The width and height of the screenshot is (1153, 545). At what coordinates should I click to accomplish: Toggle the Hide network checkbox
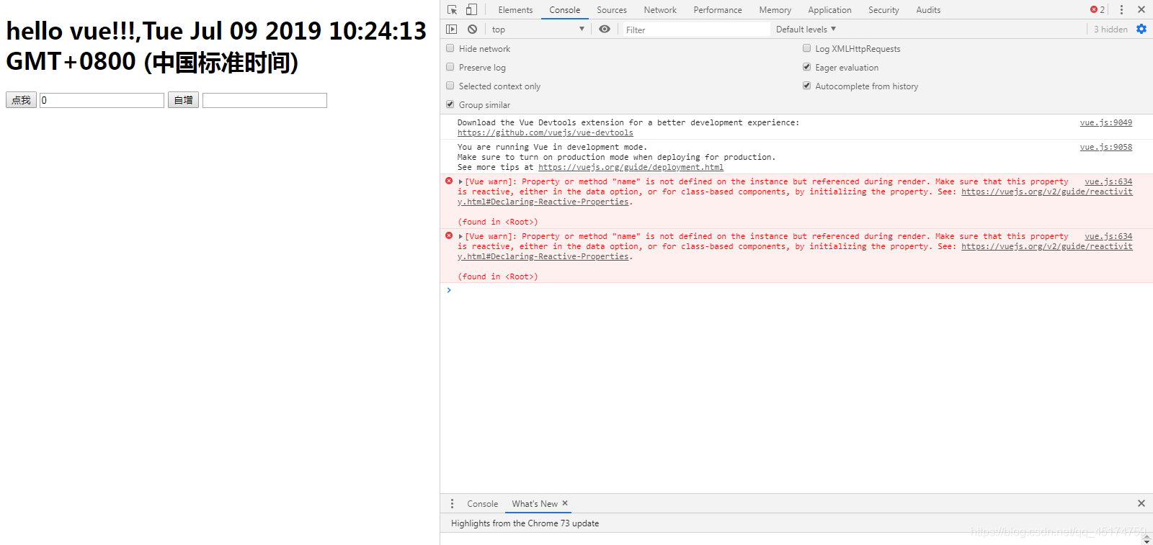(450, 48)
